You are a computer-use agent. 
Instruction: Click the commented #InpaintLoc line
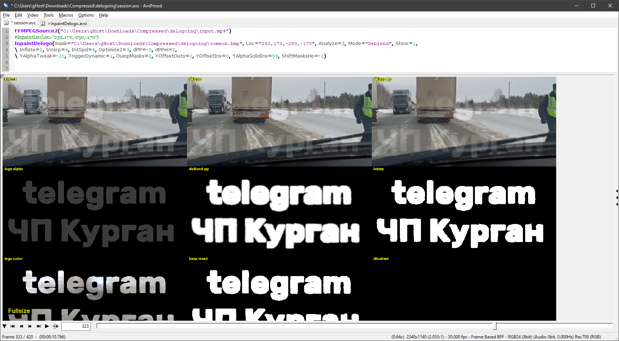click(57, 37)
